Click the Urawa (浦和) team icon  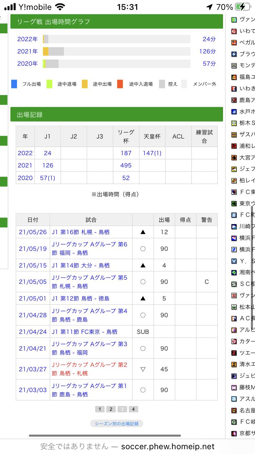(234, 146)
